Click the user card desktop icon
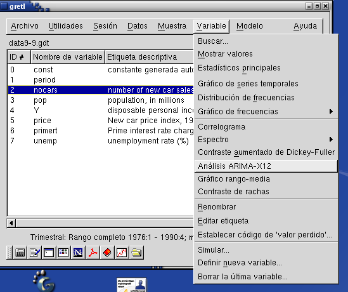Image resolution: width=348 pixels, height=292 pixels. coord(132,285)
